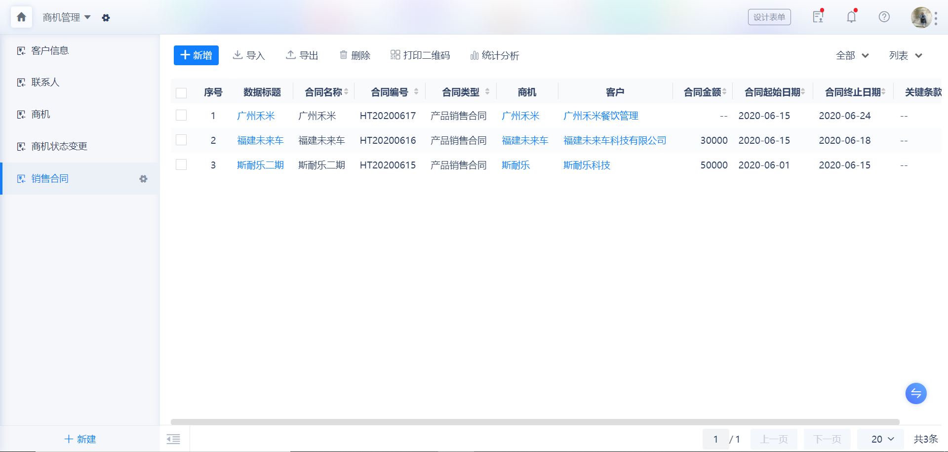Open 商机 in the sidebar
This screenshot has height=452, width=948.
click(80, 115)
